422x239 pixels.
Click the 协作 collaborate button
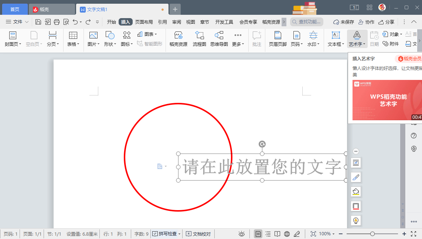[x=366, y=22]
